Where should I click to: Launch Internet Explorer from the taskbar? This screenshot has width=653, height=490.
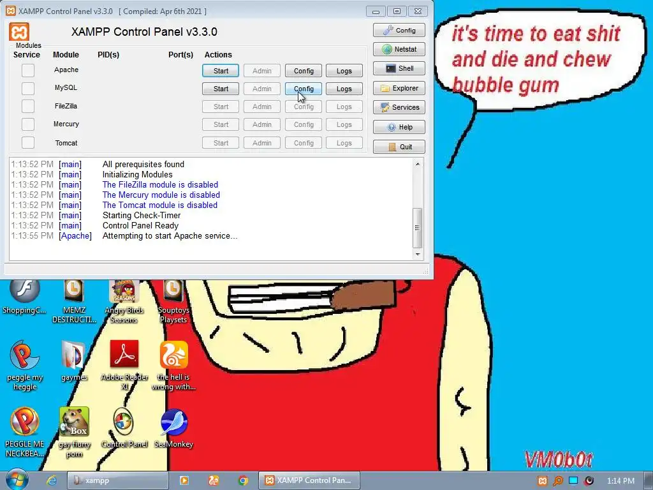coord(52,480)
